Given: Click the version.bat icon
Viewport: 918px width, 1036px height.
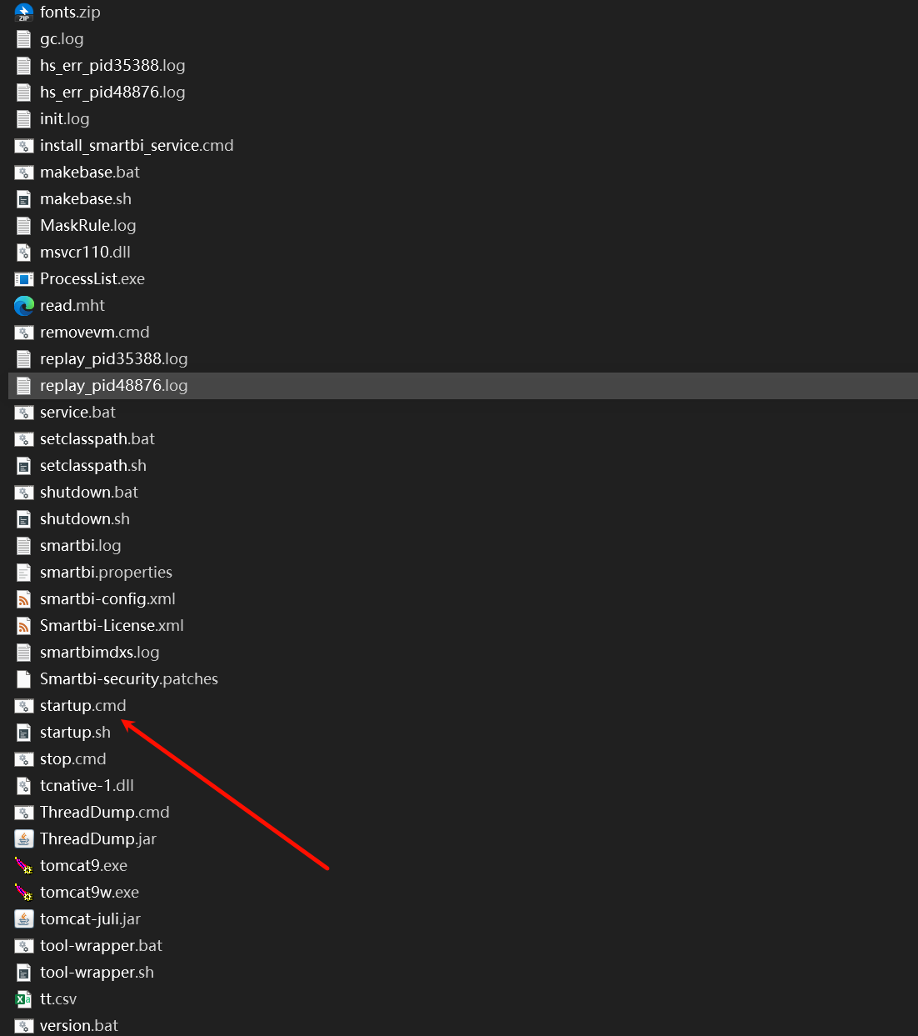Looking at the screenshot, I should (x=24, y=1026).
